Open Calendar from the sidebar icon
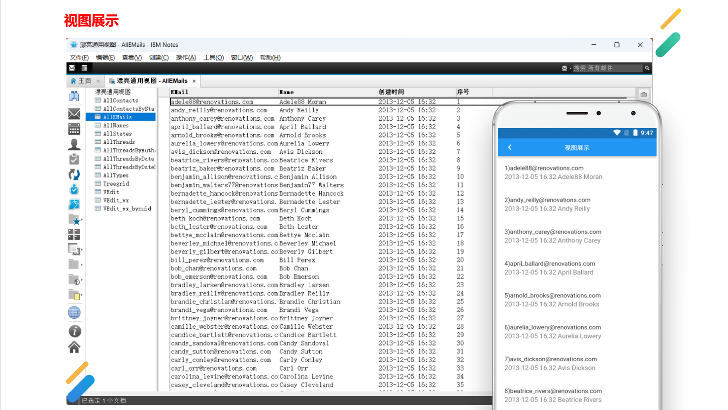 tap(74, 129)
